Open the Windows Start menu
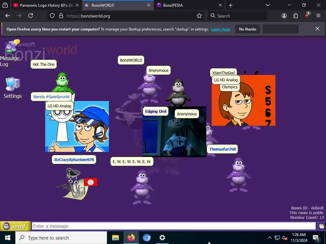The width and height of the screenshot is (326, 244). 8,238
